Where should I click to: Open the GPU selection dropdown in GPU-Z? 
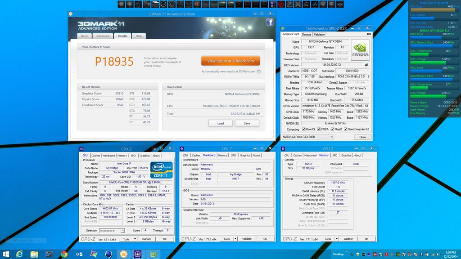(x=307, y=137)
